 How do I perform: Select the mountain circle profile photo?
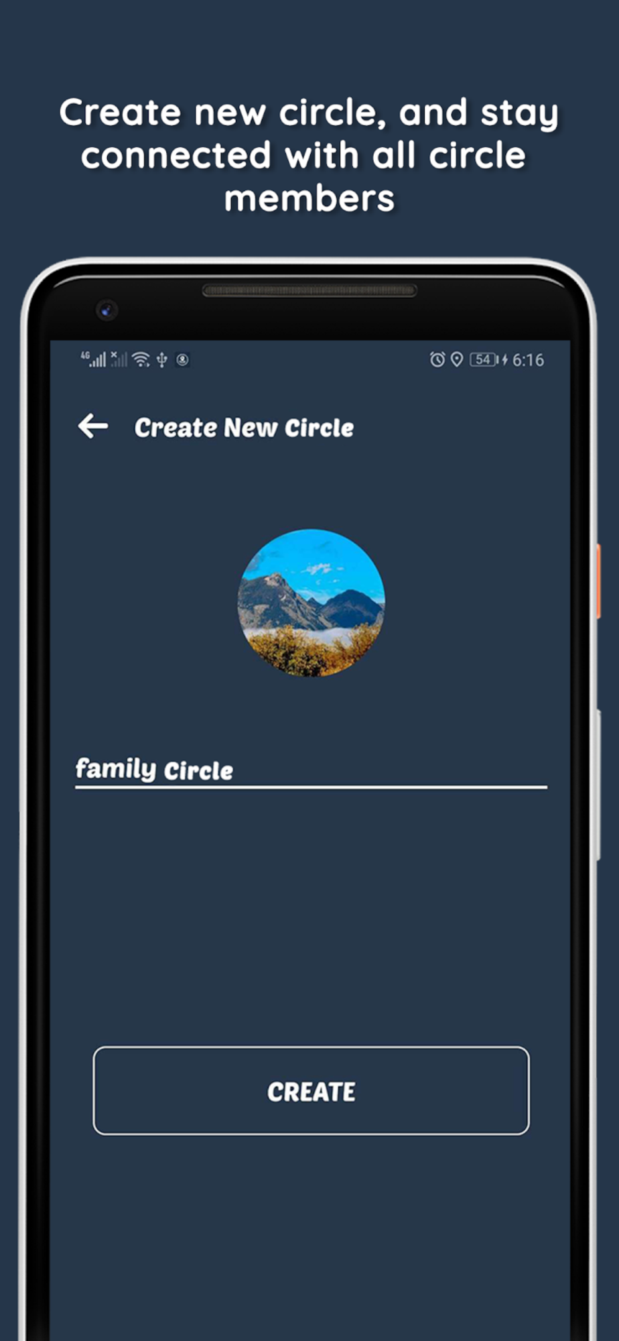(312, 603)
